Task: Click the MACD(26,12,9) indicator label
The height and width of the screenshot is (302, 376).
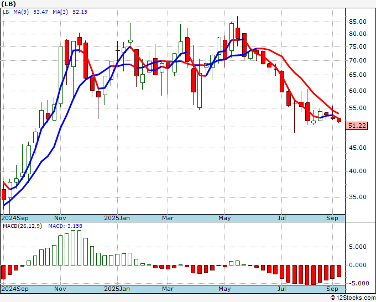Action: (x=22, y=226)
